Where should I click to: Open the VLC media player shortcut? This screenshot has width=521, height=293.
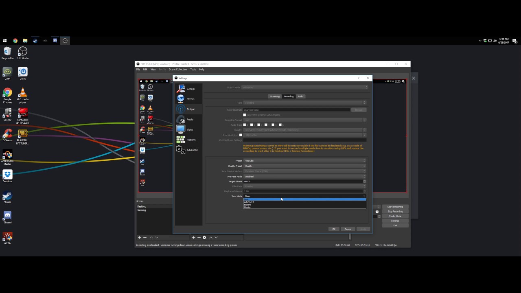pos(23,95)
